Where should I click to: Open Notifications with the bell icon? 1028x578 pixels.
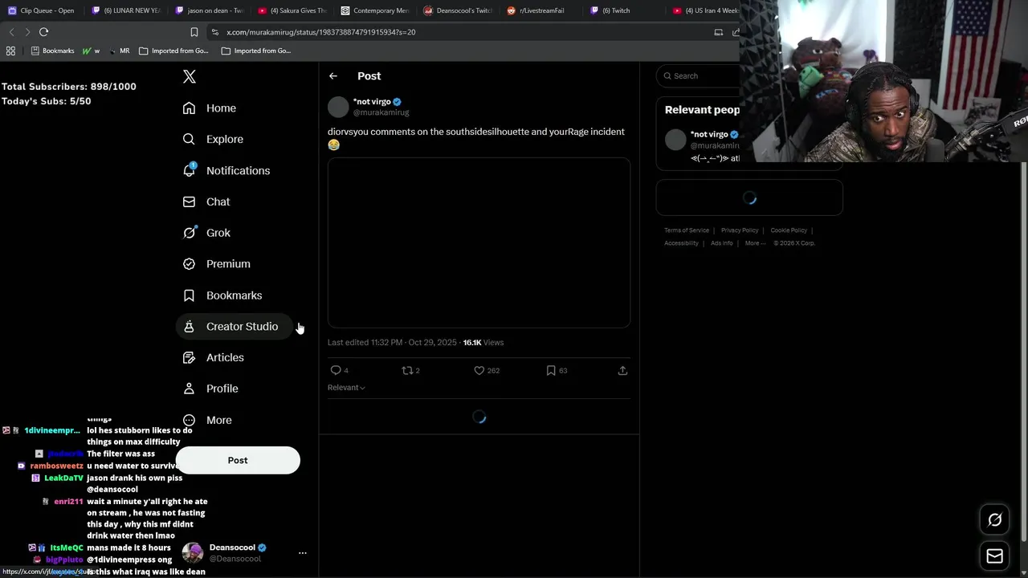pyautogui.click(x=226, y=170)
